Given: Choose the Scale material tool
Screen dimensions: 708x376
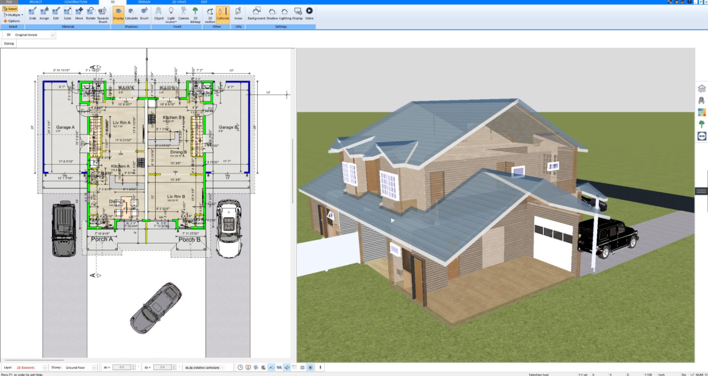Looking at the screenshot, I should click(x=67, y=13).
